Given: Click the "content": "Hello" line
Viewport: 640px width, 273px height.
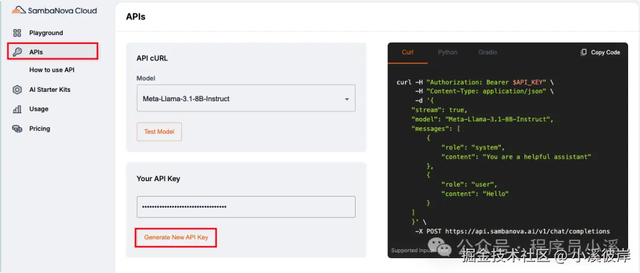Looking at the screenshot, I should pyautogui.click(x=475, y=194).
